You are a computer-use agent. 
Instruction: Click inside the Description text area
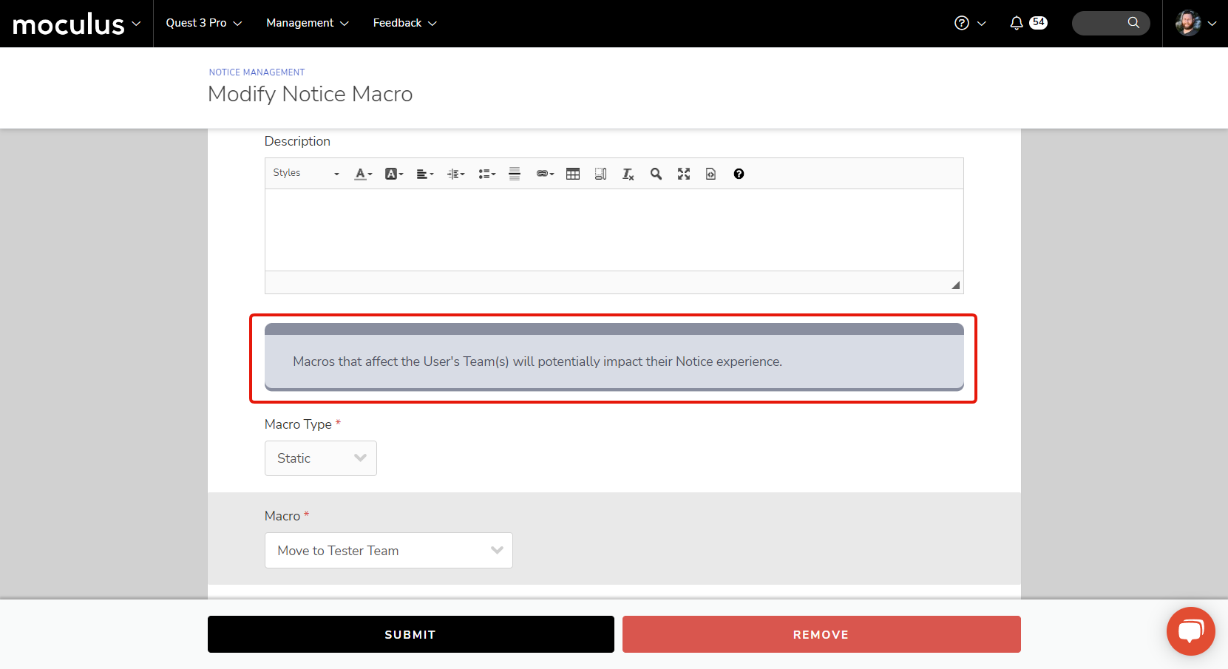click(614, 229)
